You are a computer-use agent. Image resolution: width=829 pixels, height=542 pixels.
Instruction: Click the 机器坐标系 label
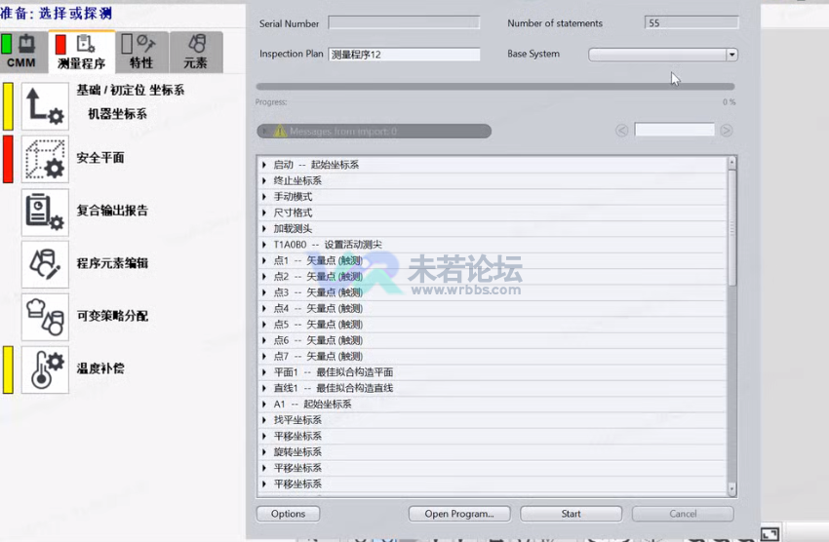(117, 114)
